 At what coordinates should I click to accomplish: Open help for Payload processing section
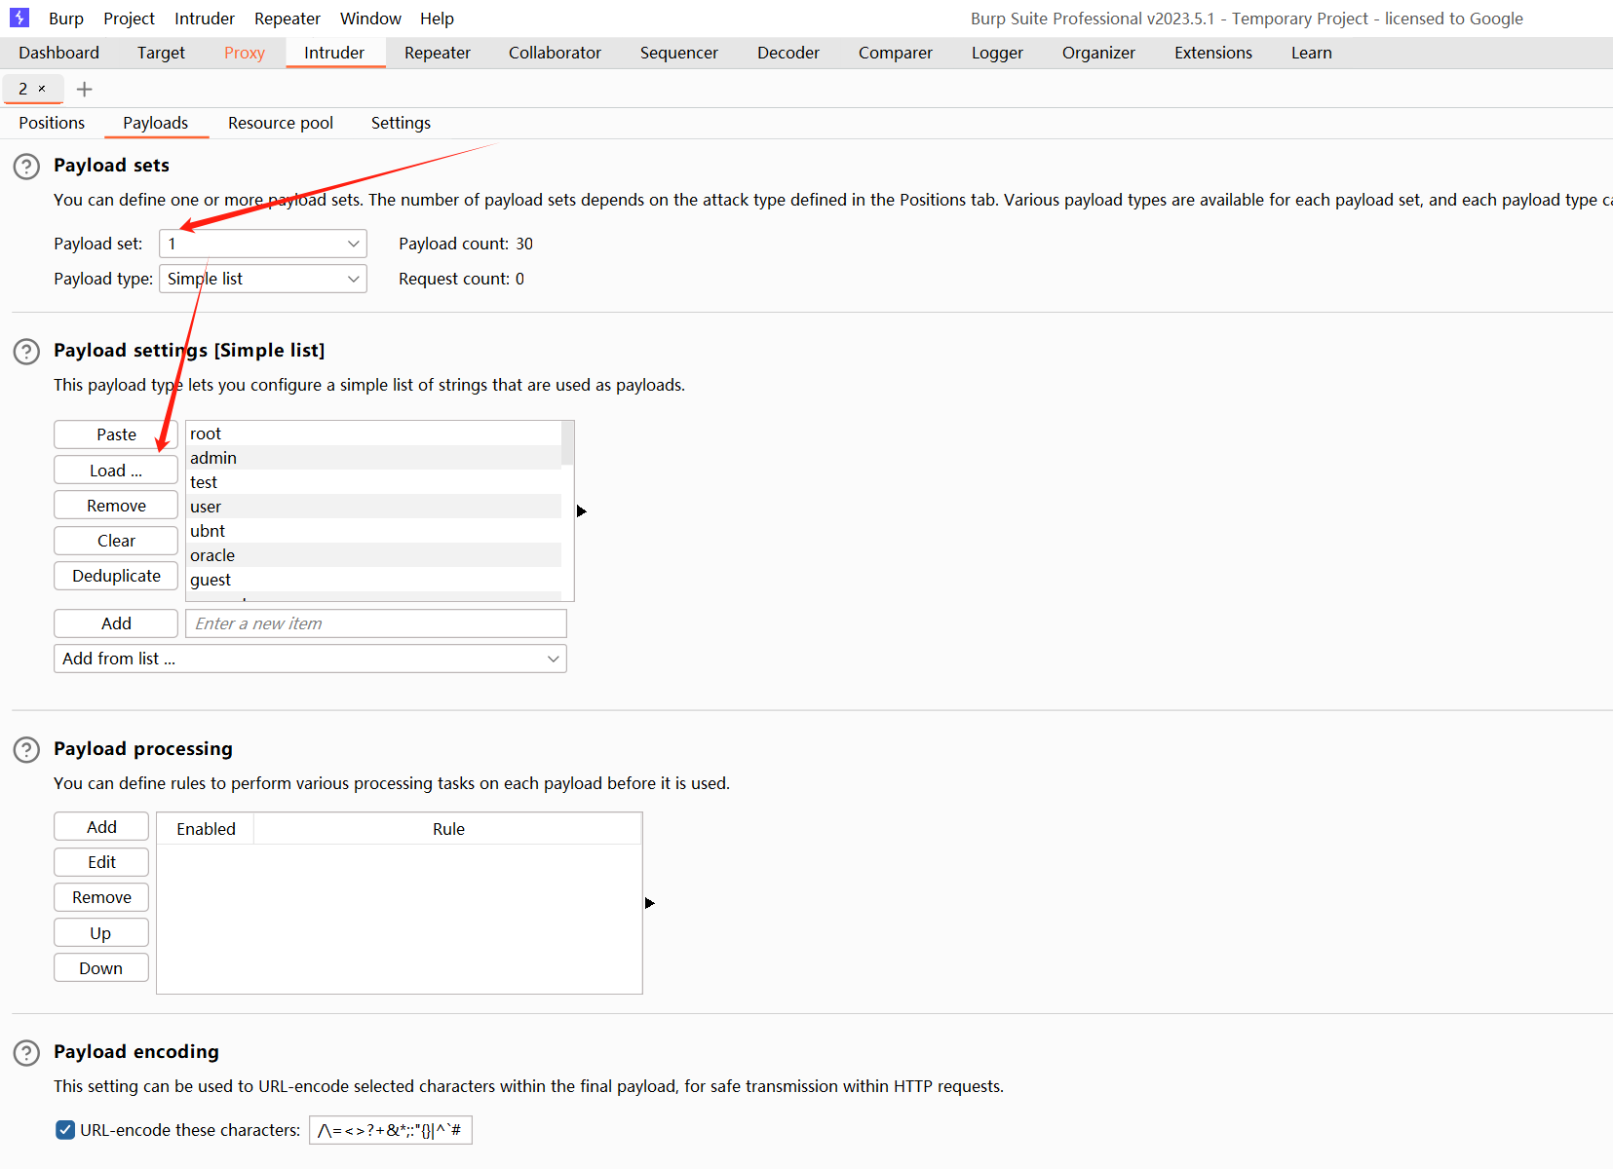click(x=26, y=750)
